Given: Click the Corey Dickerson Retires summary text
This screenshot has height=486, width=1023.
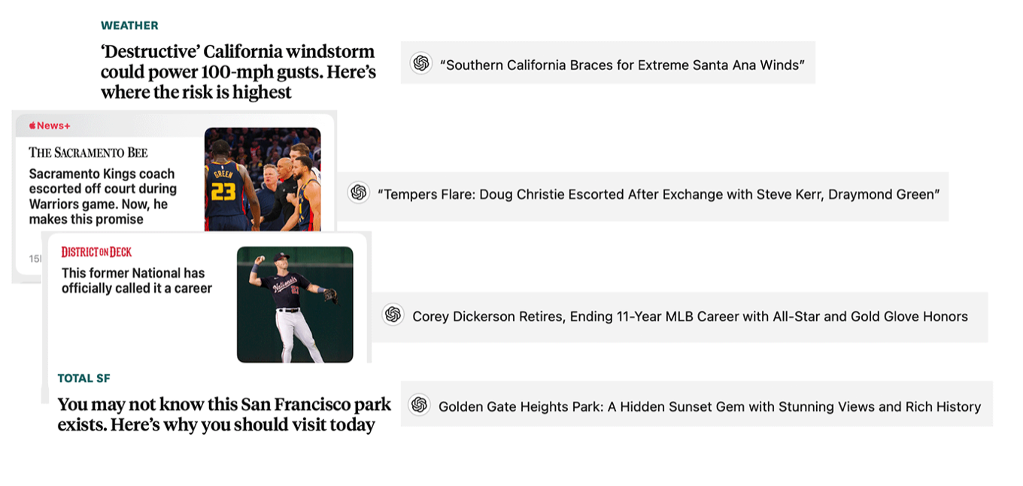Looking at the screenshot, I should pyautogui.click(x=690, y=317).
